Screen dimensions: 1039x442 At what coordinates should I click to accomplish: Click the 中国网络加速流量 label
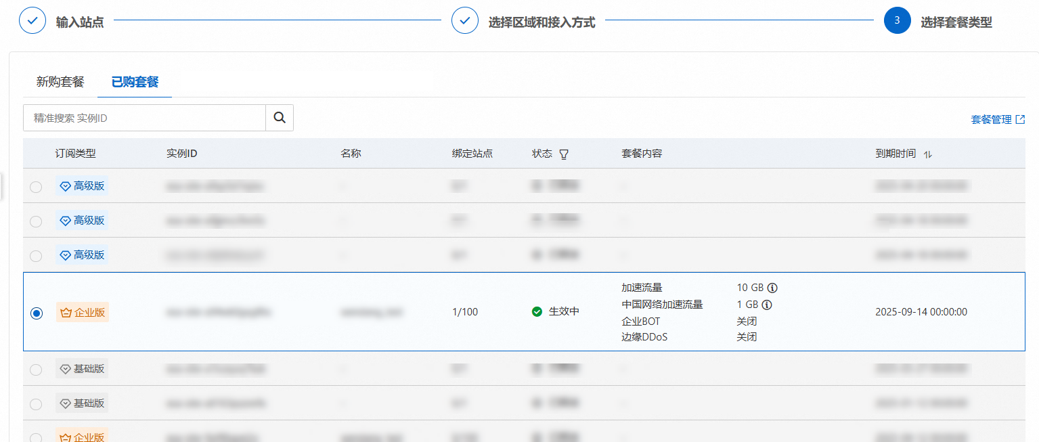[662, 305]
